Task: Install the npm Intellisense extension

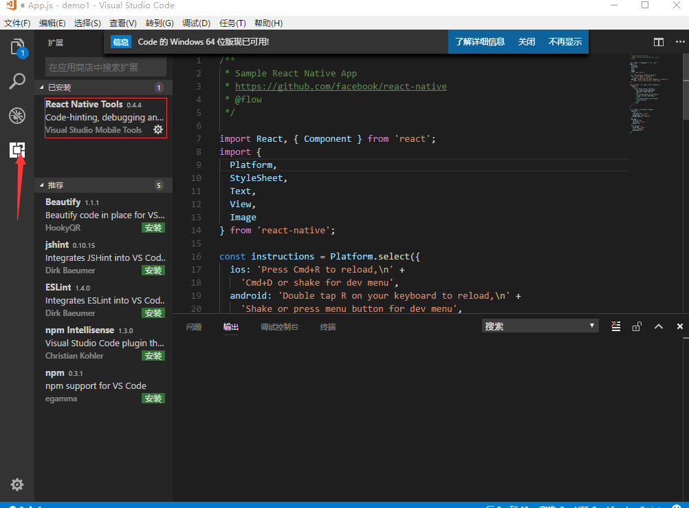Action: pyautogui.click(x=153, y=356)
